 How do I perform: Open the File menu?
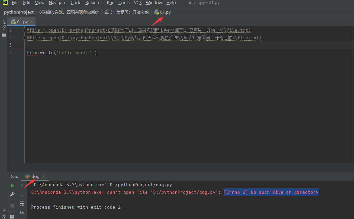click(x=15, y=3)
